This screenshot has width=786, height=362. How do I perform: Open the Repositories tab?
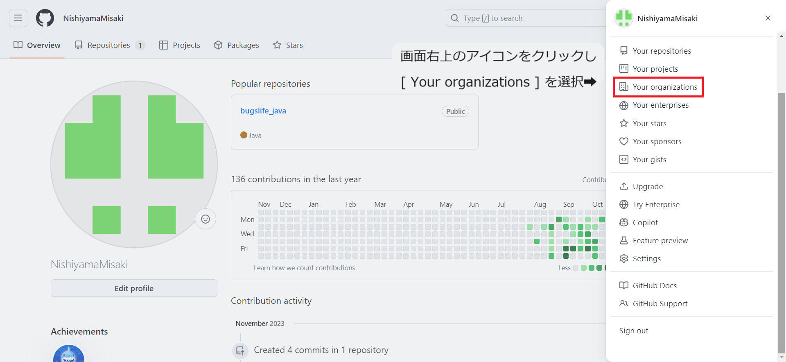(110, 45)
